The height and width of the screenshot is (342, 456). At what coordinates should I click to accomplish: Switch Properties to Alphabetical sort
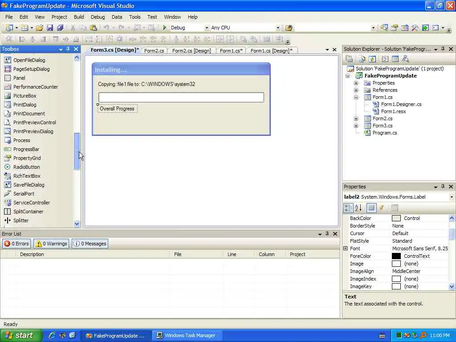tap(358, 208)
